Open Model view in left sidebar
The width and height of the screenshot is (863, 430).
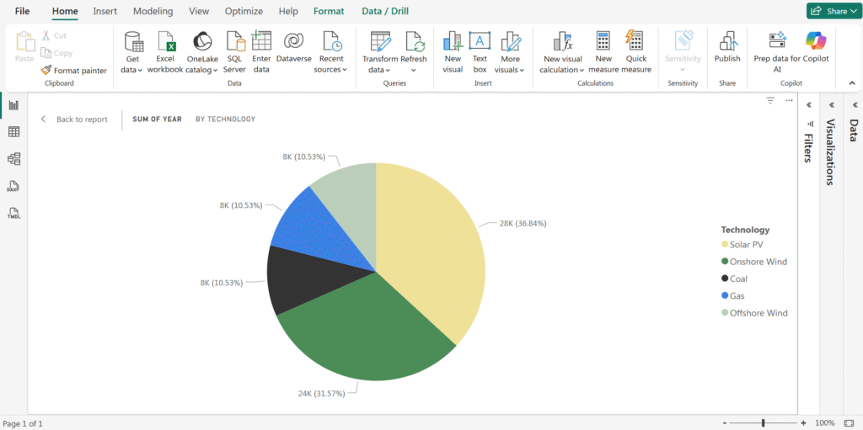click(x=13, y=159)
